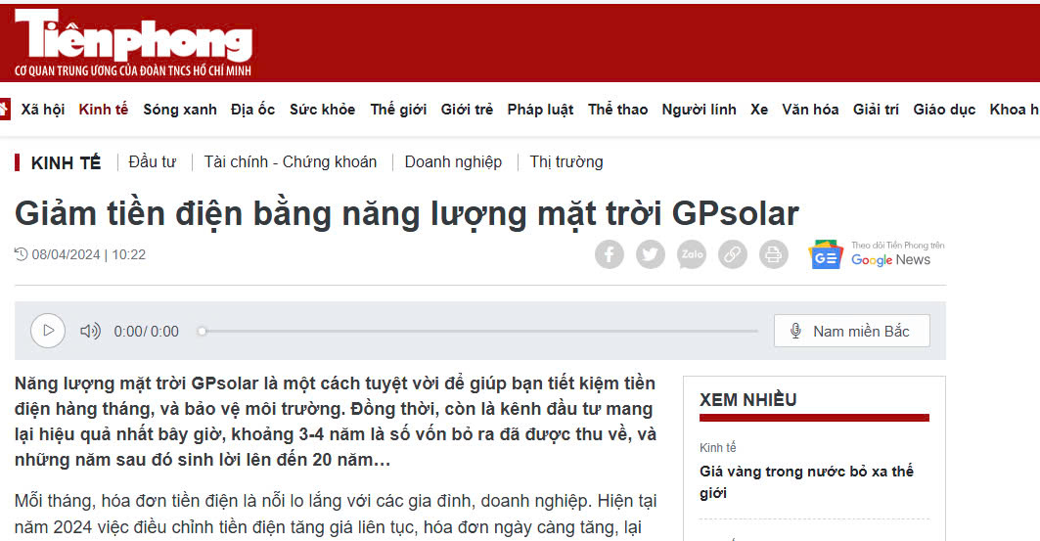Select the Đầu tư subcategory
The image size is (1040, 541).
point(152,162)
